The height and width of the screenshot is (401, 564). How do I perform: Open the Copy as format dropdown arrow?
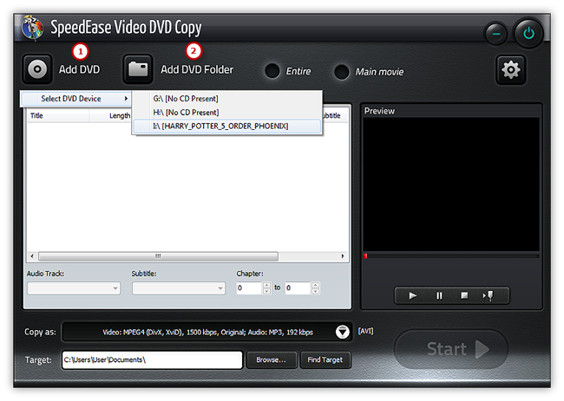pos(342,332)
